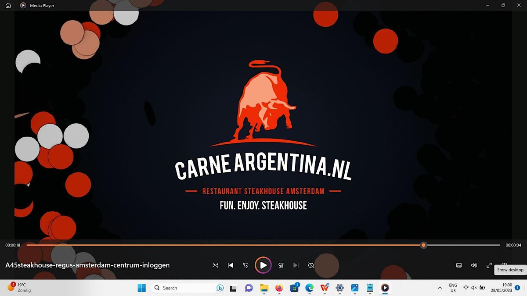The image size is (527, 296).
Task: Open subtitles and captions menu
Action: pos(459,265)
